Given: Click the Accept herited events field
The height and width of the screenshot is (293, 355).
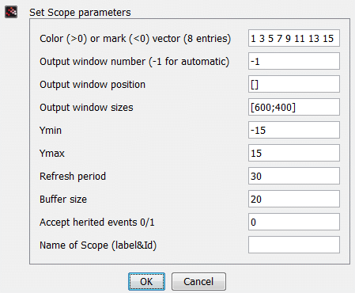Looking at the screenshot, I should coord(294,222).
